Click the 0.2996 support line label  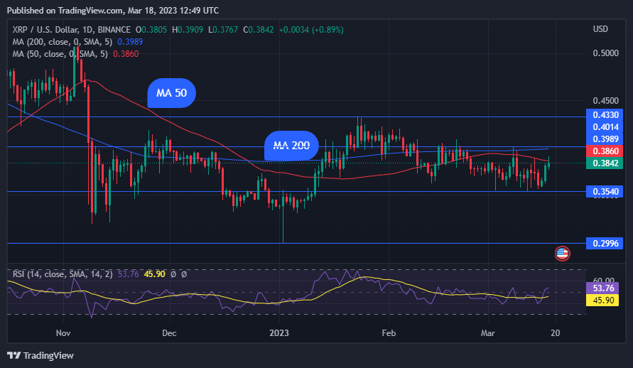click(x=605, y=243)
